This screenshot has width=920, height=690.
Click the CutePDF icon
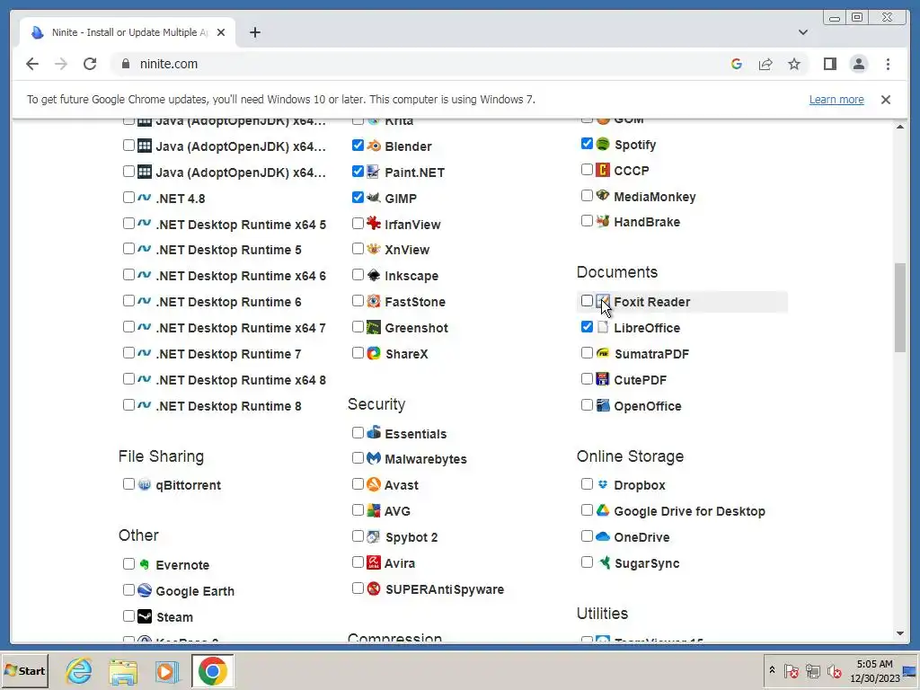[603, 379]
